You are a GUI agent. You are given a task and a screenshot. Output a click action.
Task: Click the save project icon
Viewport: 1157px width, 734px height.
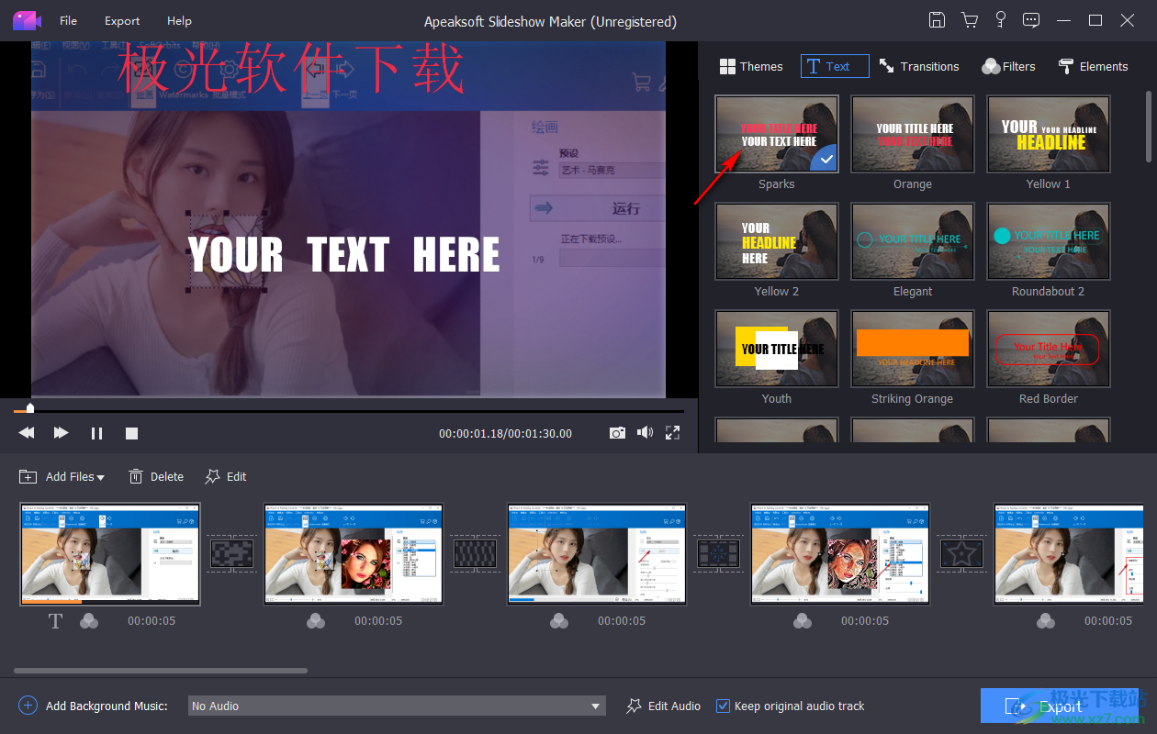(937, 20)
